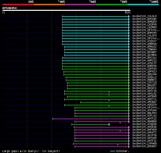Click the purple ~60% identity legend segment
161x153 pixels.
(80, 5)
